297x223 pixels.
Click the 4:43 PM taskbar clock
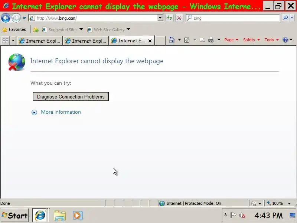tap(268, 216)
